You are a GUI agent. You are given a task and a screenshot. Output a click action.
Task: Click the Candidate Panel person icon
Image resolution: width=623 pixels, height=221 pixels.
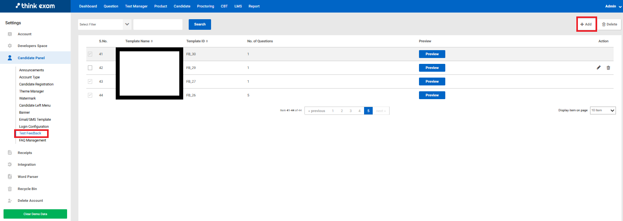10,58
